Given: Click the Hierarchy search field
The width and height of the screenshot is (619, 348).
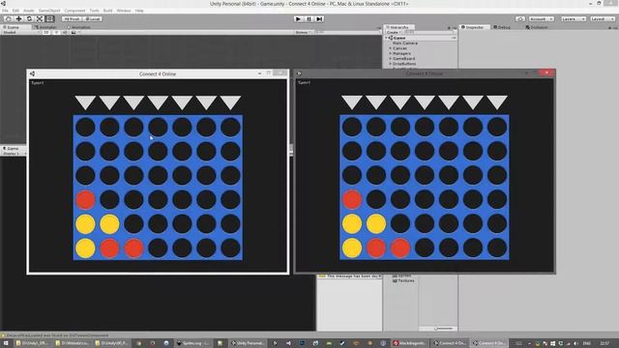Looking at the screenshot, I should pos(429,32).
